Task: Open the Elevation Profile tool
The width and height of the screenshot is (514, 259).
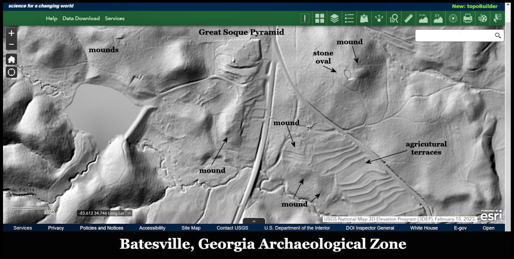Action: coord(423,19)
